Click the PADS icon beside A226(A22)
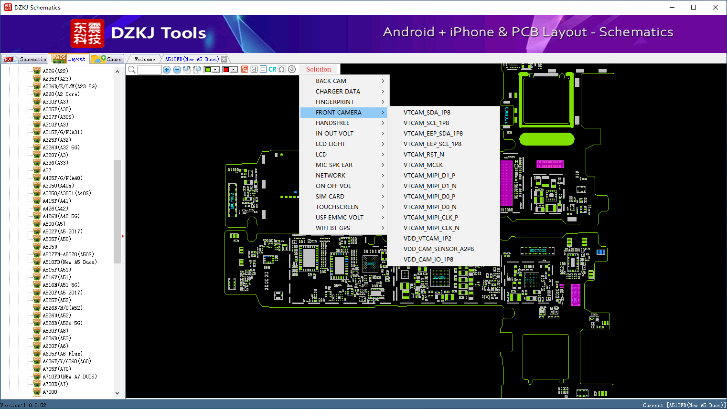Viewport: 727px width, 409px height. (37, 71)
